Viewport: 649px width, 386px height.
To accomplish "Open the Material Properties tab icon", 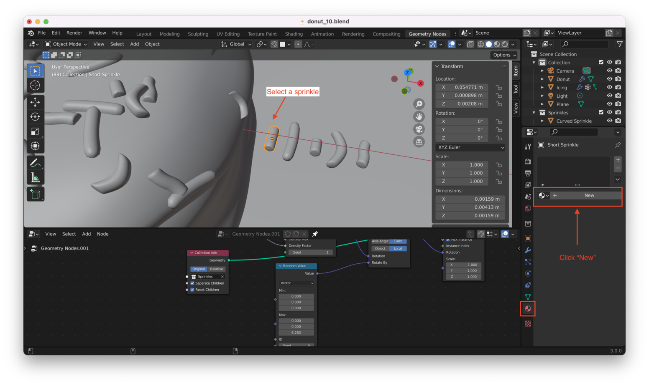I will pos(528,309).
